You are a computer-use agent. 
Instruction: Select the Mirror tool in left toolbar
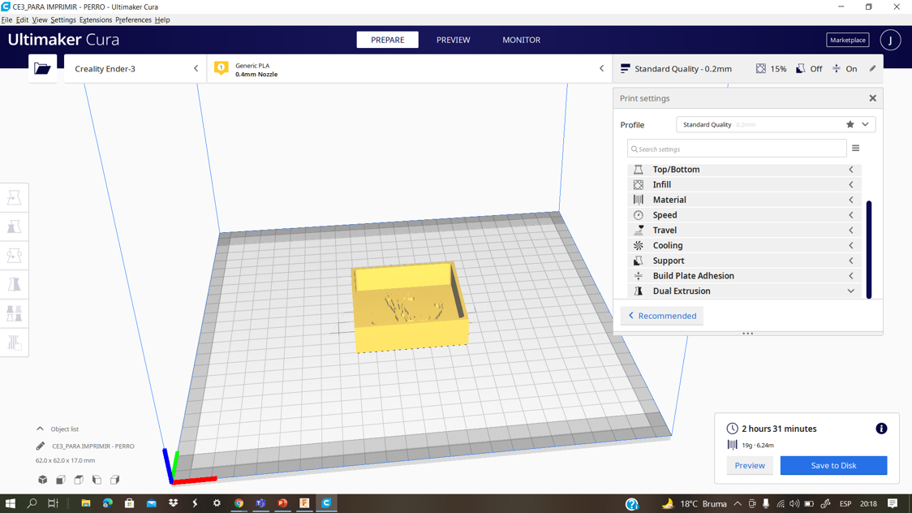14,284
